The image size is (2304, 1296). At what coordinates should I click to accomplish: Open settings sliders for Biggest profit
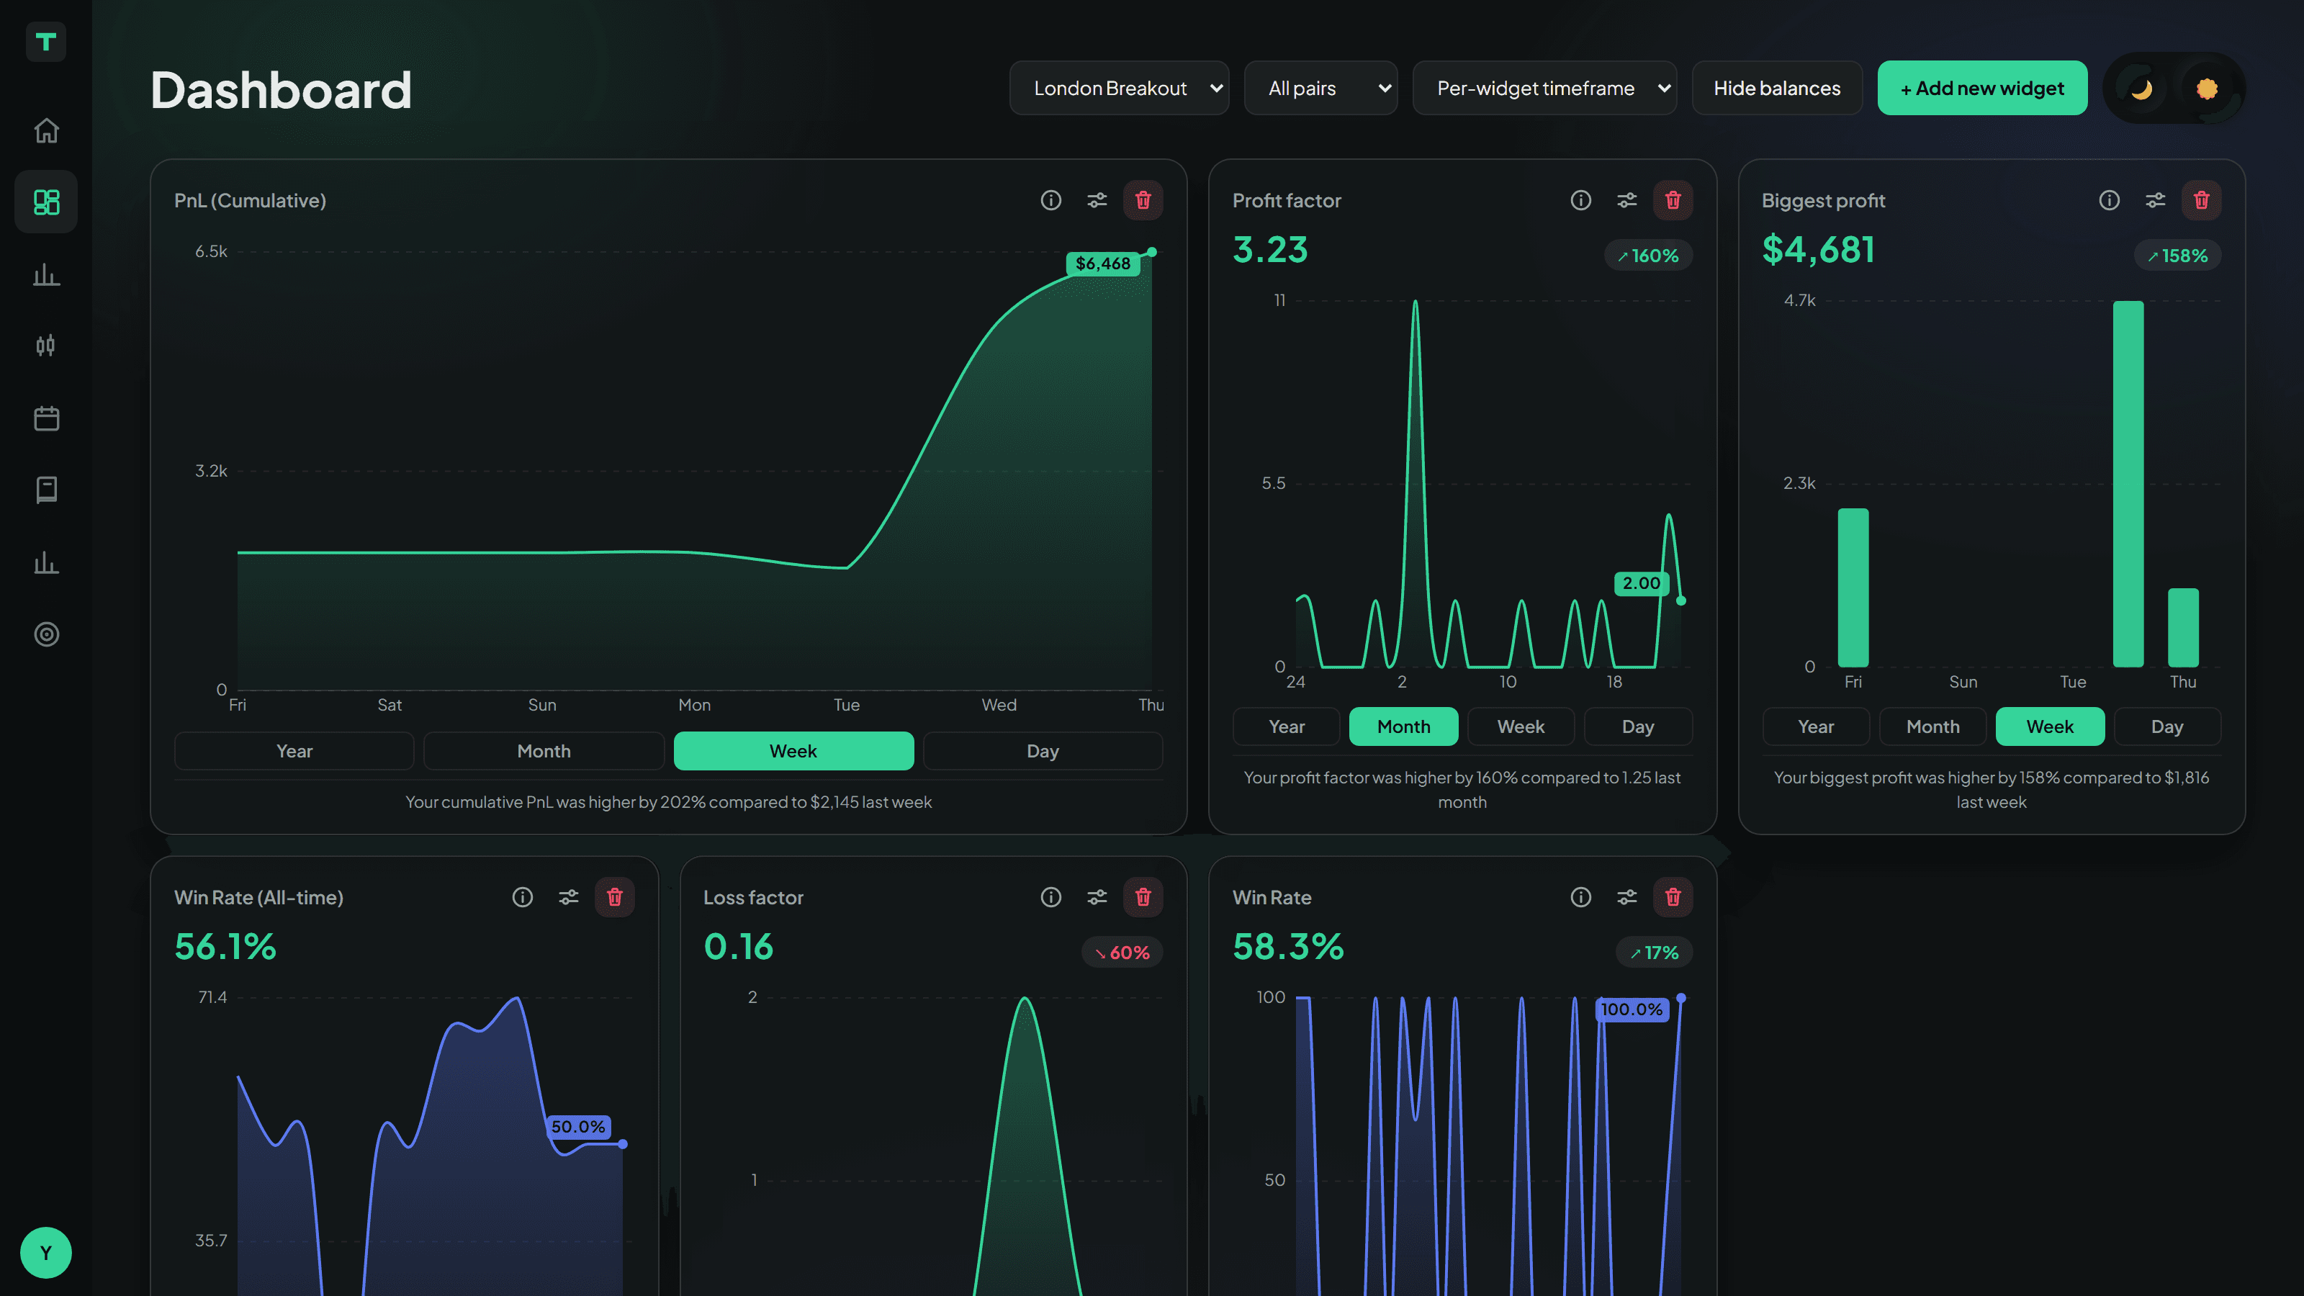pyautogui.click(x=2156, y=200)
